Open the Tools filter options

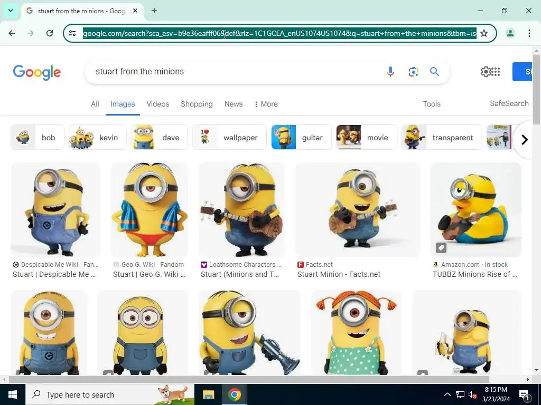[x=432, y=104]
